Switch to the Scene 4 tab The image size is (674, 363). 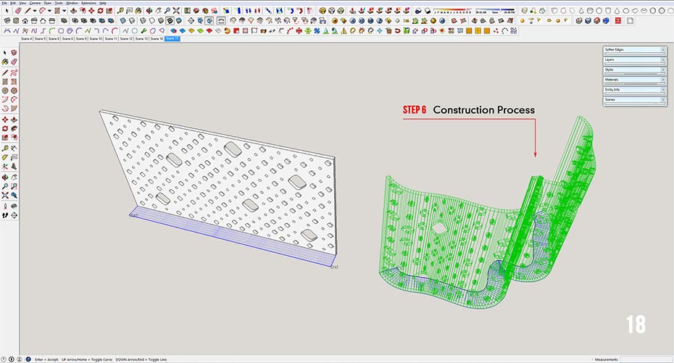click(x=26, y=38)
